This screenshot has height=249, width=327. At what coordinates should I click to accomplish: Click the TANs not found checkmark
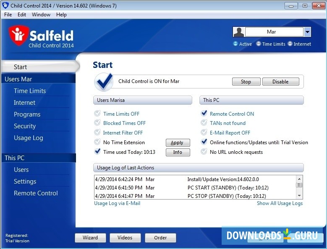[x=204, y=123]
